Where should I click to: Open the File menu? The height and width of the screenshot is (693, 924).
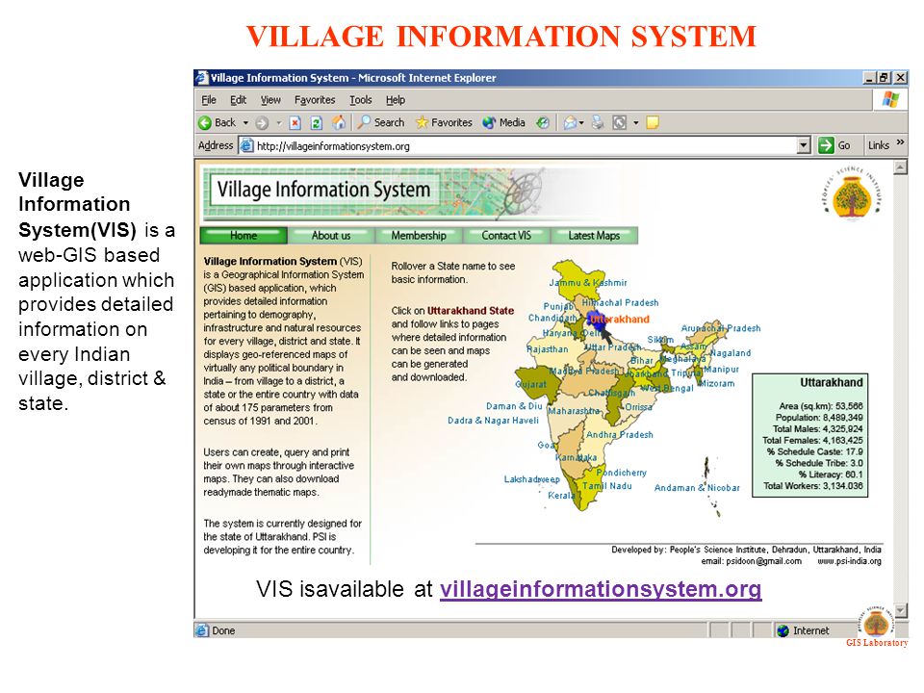(x=209, y=100)
